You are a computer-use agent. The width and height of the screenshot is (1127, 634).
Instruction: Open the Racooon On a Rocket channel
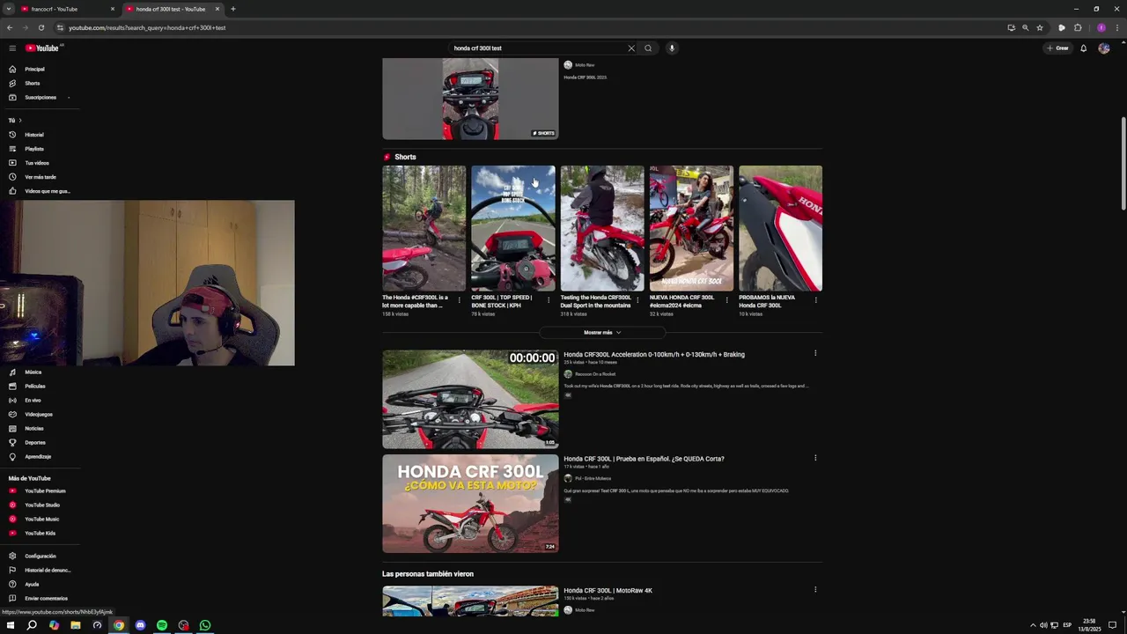[595, 374]
